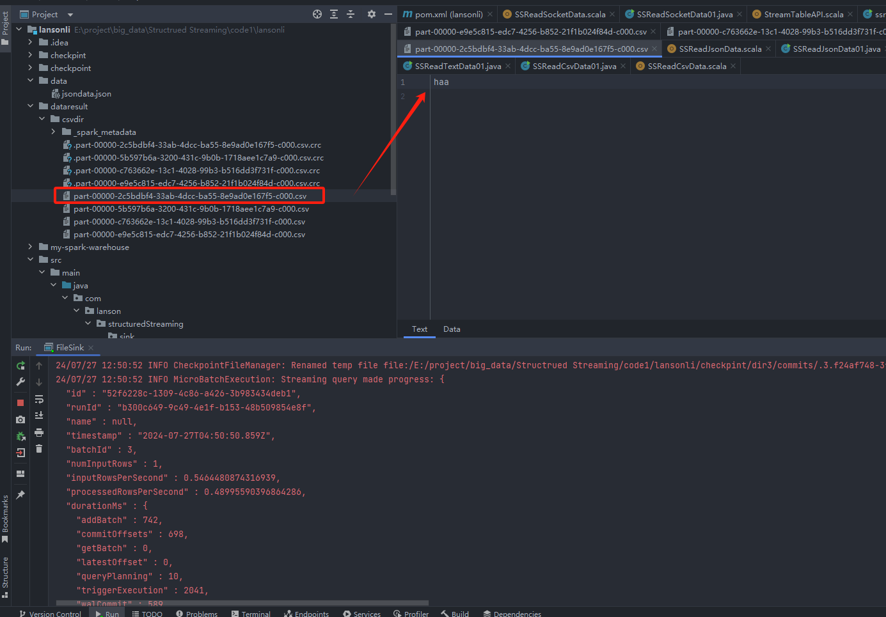Viewport: 886px width, 617px height.
Task: Open the Bookmarks side panel
Action: point(5,519)
